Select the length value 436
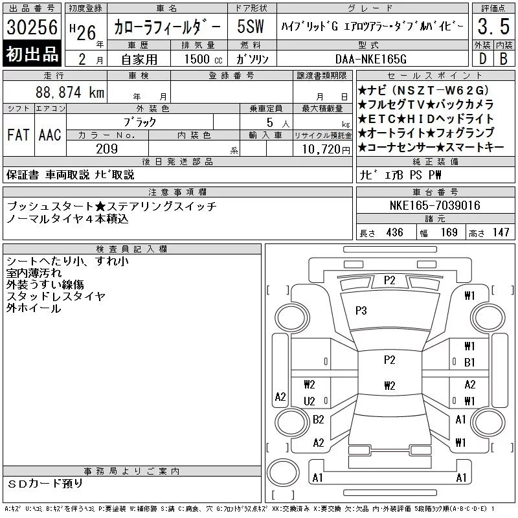518x518 pixels. click(x=395, y=232)
